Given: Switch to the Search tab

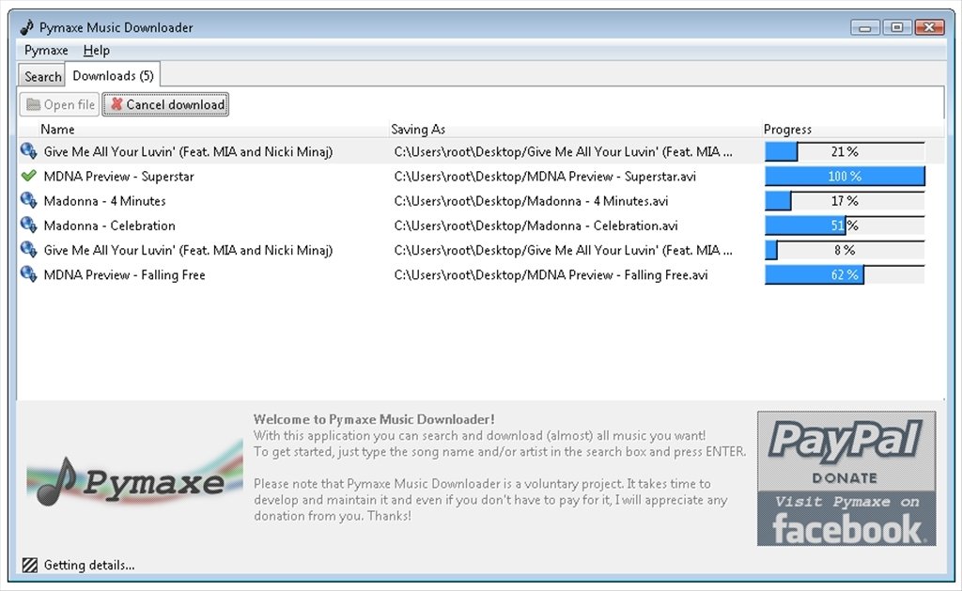Looking at the screenshot, I should 42,77.
